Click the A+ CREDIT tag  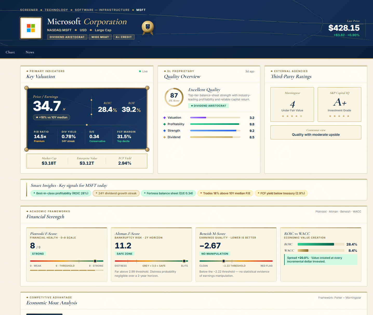click(124, 37)
